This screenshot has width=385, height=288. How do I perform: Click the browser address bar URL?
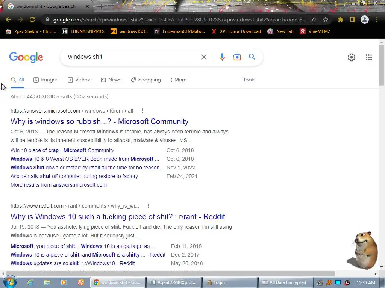point(180,19)
